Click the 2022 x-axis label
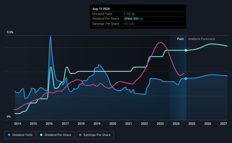This screenshot has height=143, width=232. coord(144,124)
